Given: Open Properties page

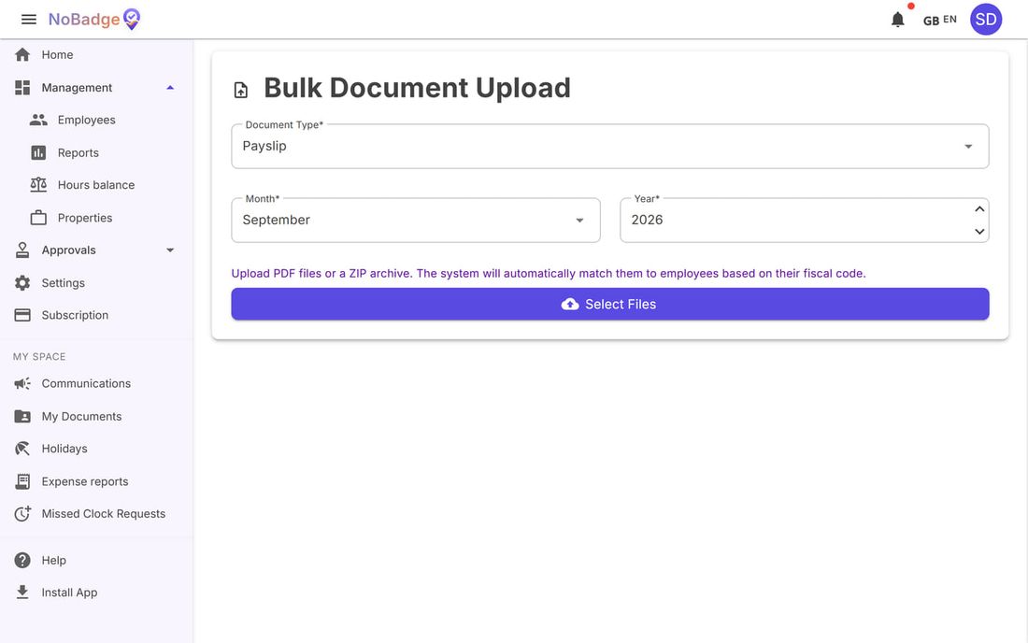Looking at the screenshot, I should 84,217.
